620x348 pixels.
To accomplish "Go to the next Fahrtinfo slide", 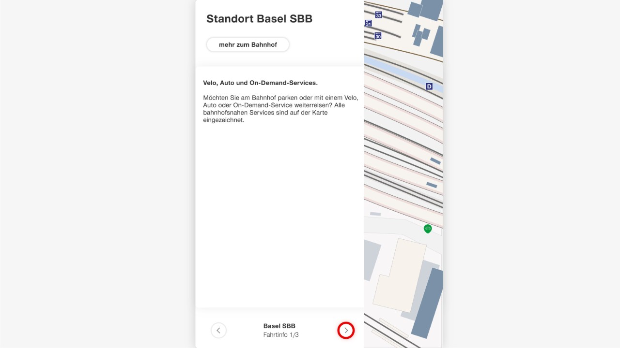I will [x=346, y=331].
